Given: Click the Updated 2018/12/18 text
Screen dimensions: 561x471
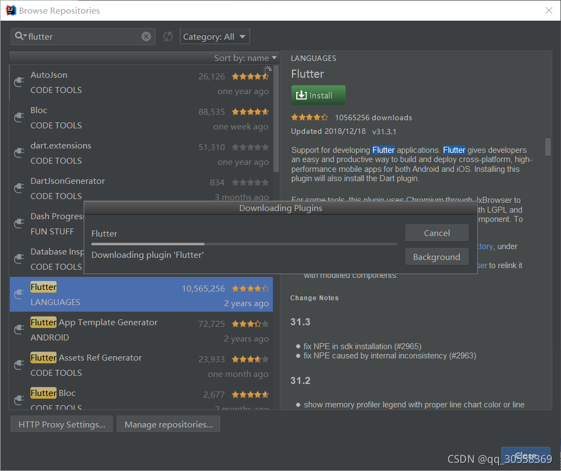Looking at the screenshot, I should click(x=328, y=132).
